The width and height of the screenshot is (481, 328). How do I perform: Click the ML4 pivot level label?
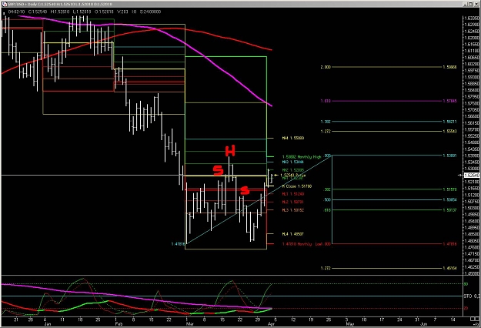pos(293,234)
